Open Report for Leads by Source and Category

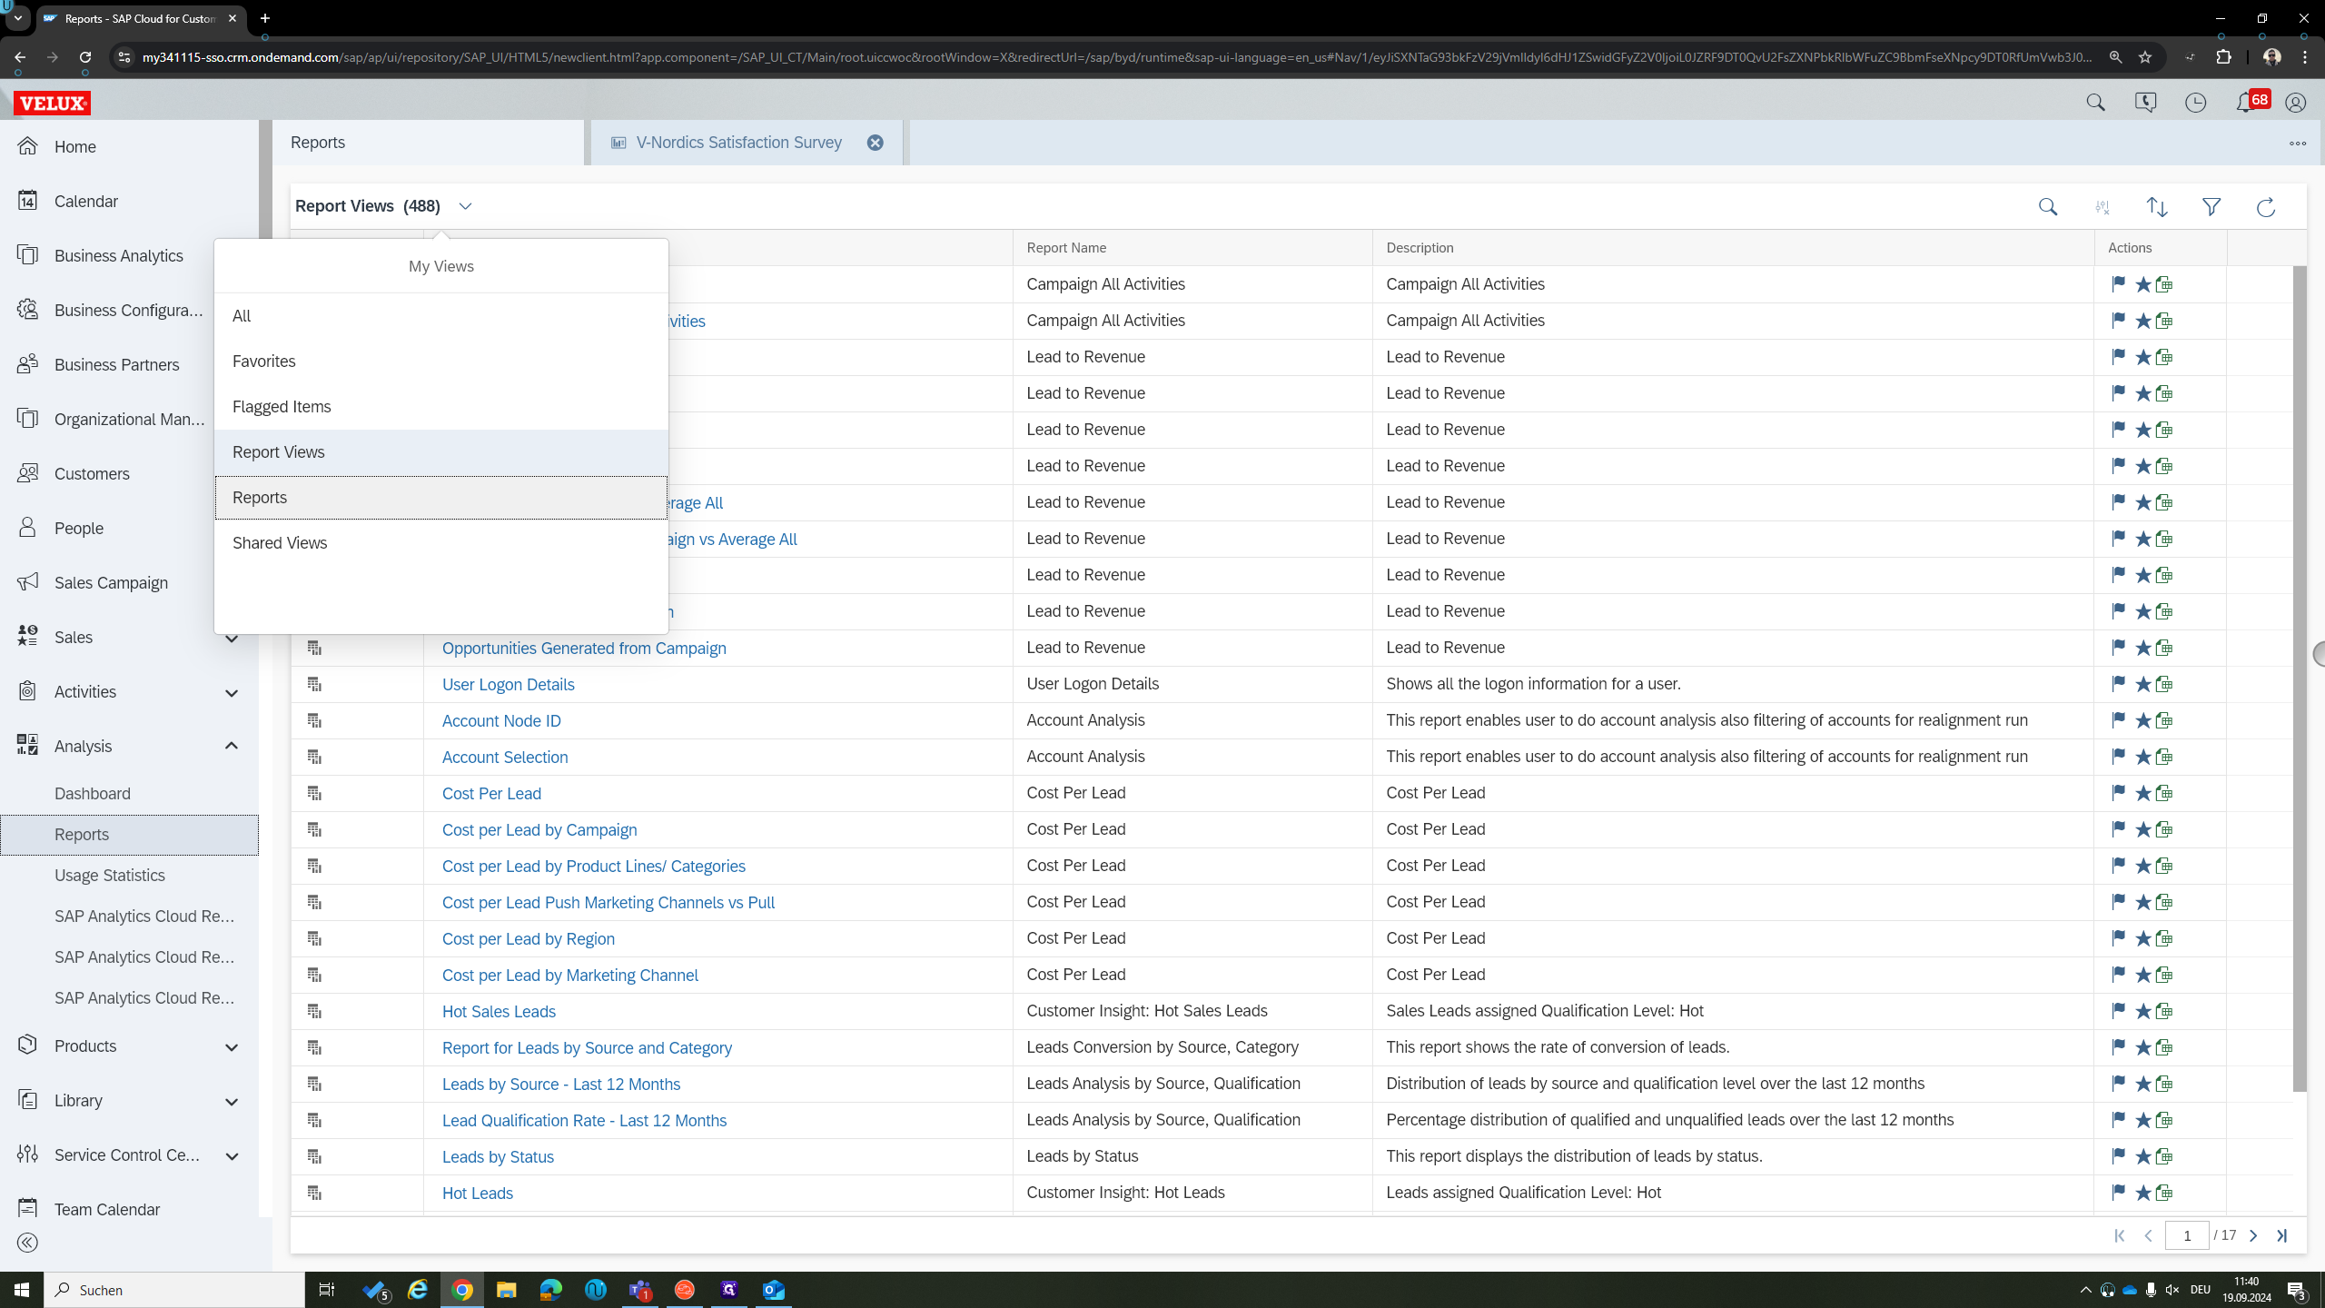(587, 1047)
